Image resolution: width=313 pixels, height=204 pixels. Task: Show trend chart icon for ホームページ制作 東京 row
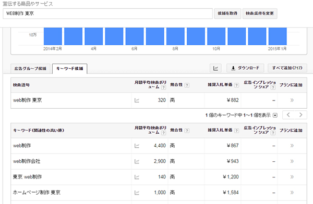pyautogui.click(x=137, y=193)
